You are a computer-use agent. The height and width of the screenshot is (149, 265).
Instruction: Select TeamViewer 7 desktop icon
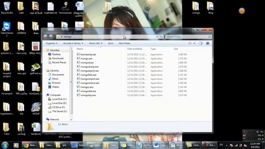7,29
